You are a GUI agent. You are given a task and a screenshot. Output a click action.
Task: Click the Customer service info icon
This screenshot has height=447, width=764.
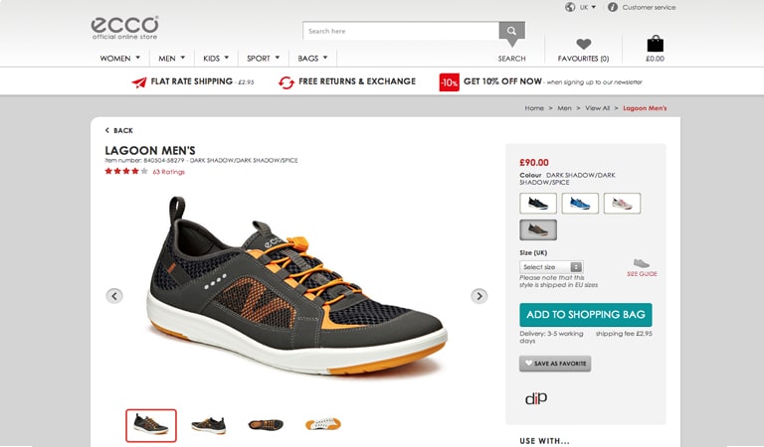613,7
